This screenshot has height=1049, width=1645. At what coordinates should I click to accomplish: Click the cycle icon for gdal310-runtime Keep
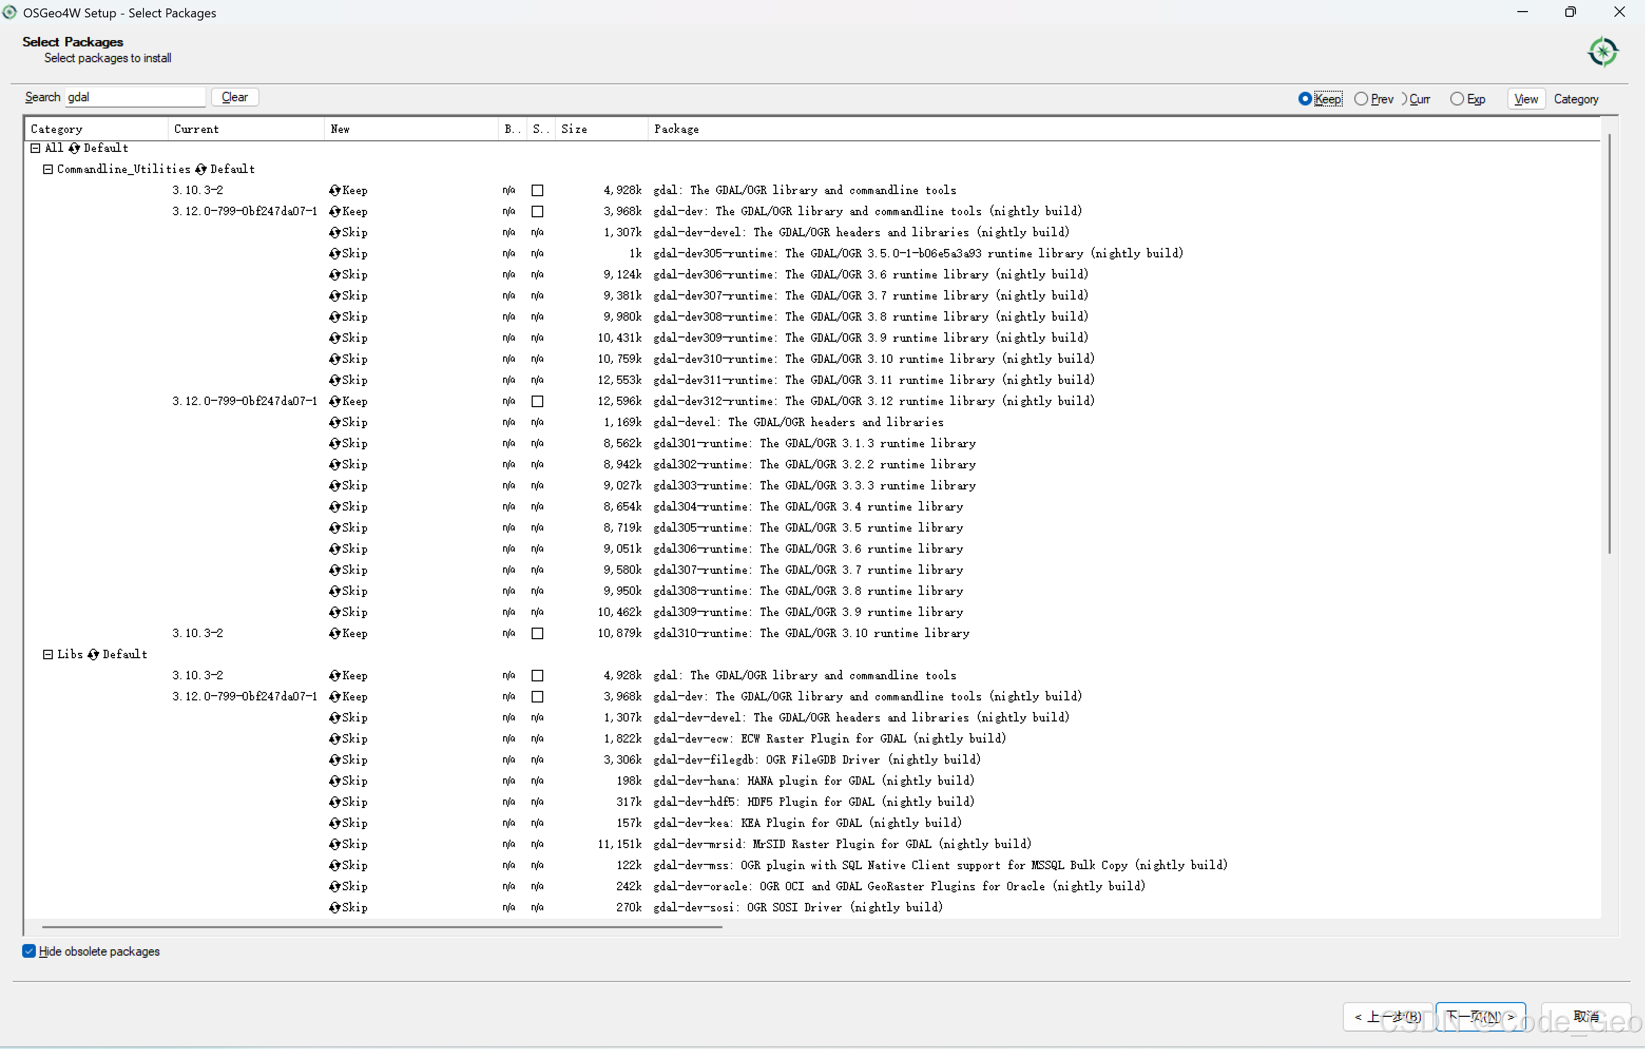tap(335, 633)
